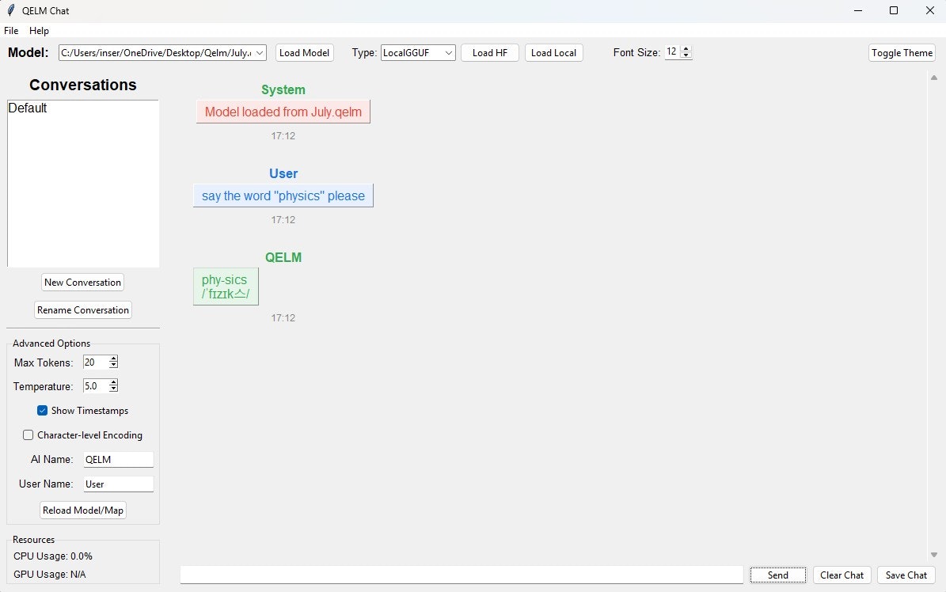Image resolution: width=946 pixels, height=592 pixels.
Task: Decrease Temperature using the down arrow
Action: 113,389
